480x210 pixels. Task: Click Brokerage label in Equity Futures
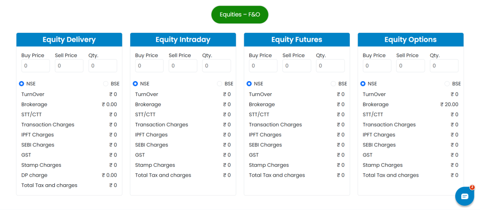click(262, 105)
